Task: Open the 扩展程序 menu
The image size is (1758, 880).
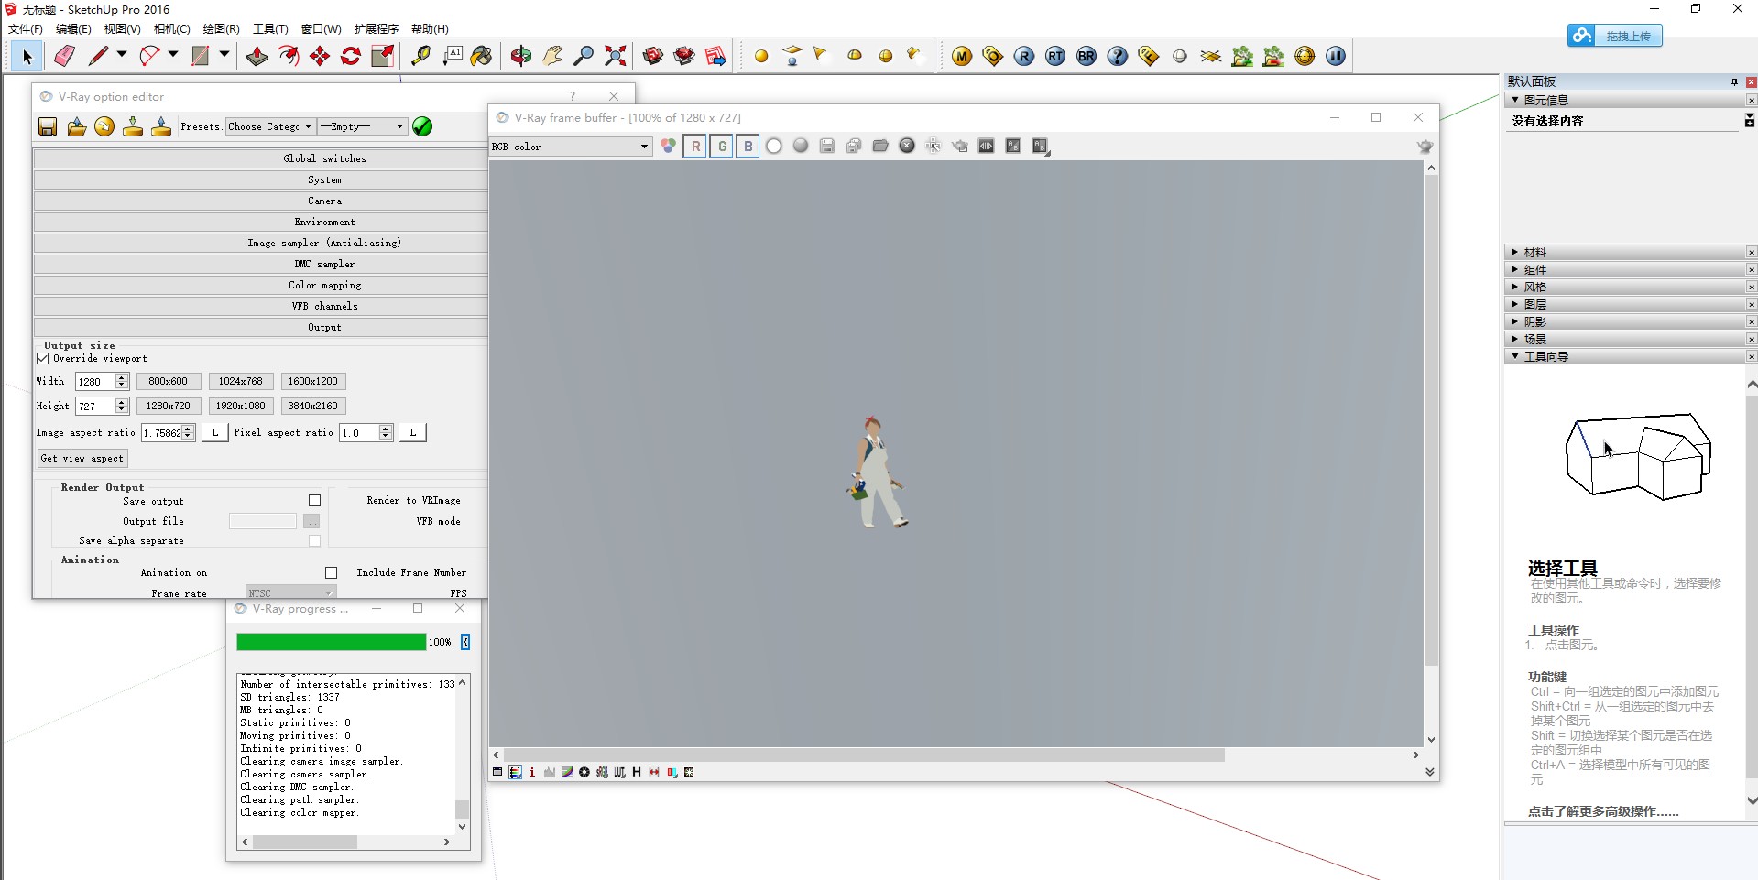Action: click(x=377, y=28)
